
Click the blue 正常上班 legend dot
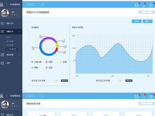point(32,62)
